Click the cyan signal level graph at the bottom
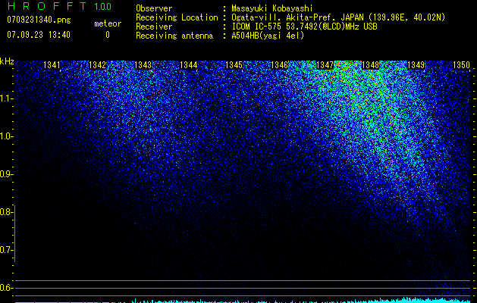Screen dimensions: 477x303 point(243,300)
